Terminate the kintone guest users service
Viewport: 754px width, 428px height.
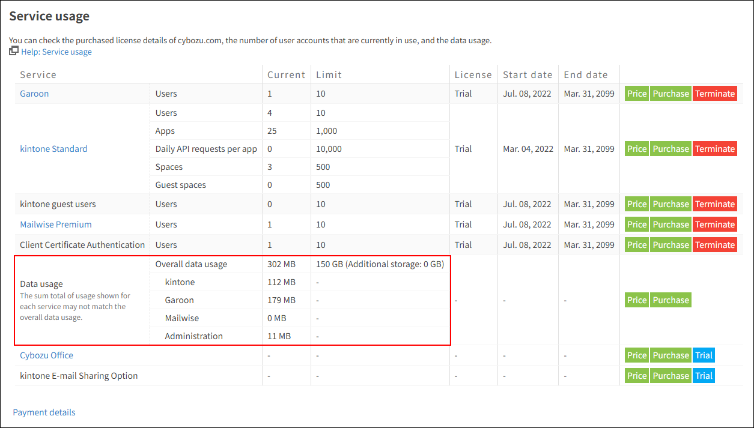(714, 203)
